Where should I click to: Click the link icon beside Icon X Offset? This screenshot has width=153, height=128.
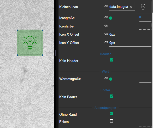coord(106,34)
